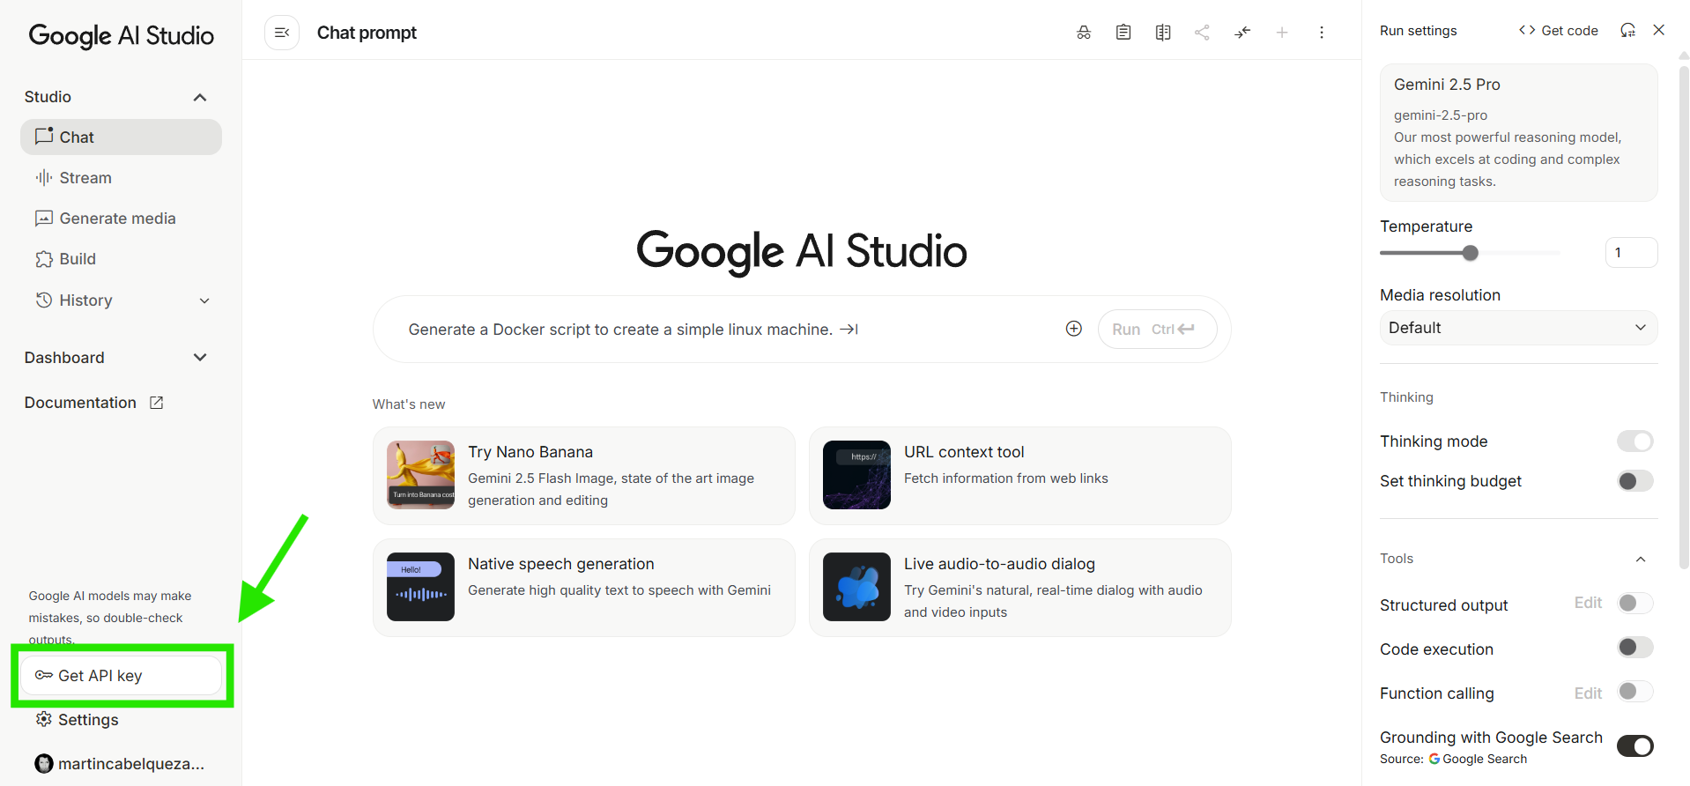Toggle temporary chat incognito icon
This screenshot has width=1690, height=786.
pos(1084,33)
